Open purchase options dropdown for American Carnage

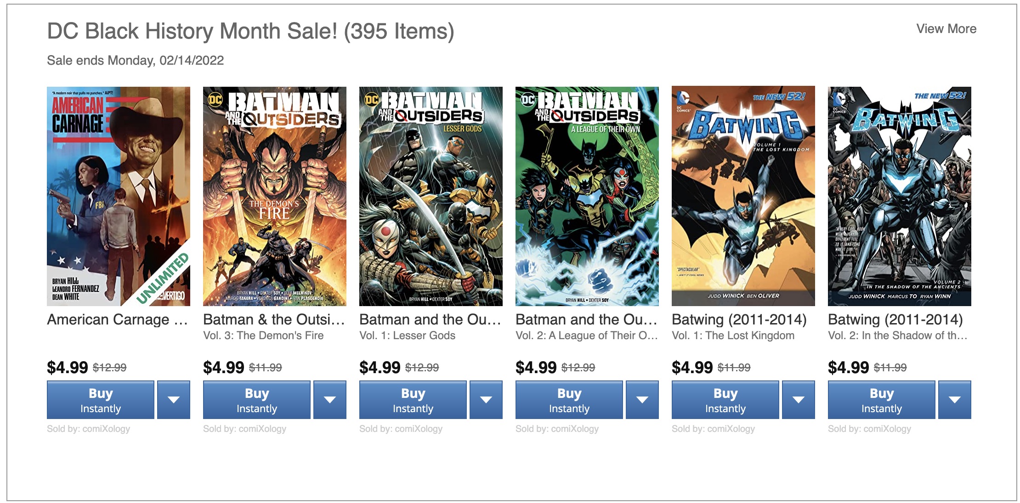(174, 400)
